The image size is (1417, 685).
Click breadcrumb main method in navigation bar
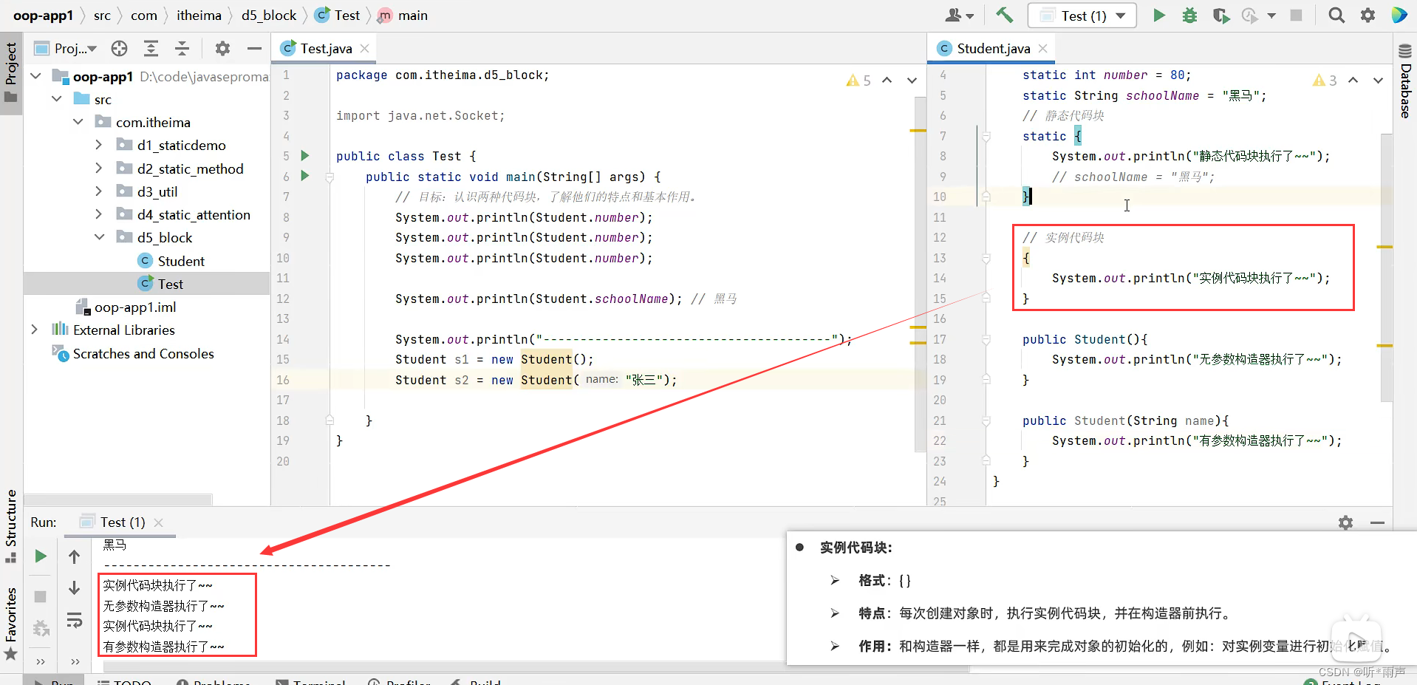403,15
